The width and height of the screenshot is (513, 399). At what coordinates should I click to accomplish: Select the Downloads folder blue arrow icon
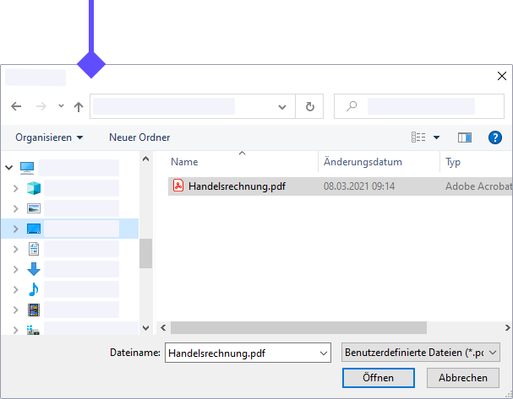34,269
